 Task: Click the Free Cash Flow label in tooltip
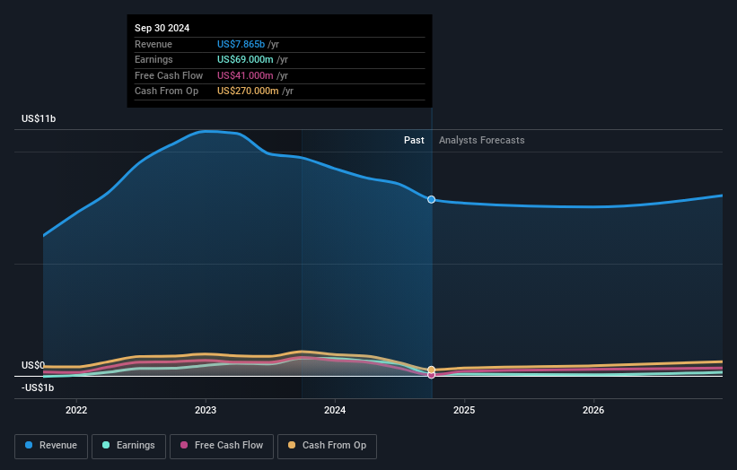click(169, 75)
